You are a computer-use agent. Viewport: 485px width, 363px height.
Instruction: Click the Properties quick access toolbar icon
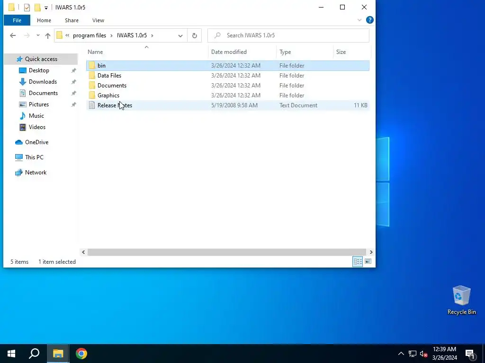pos(27,8)
